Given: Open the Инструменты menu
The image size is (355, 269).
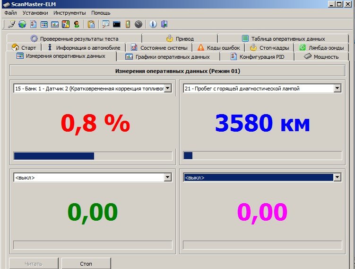Looking at the screenshot, I should click(69, 13).
